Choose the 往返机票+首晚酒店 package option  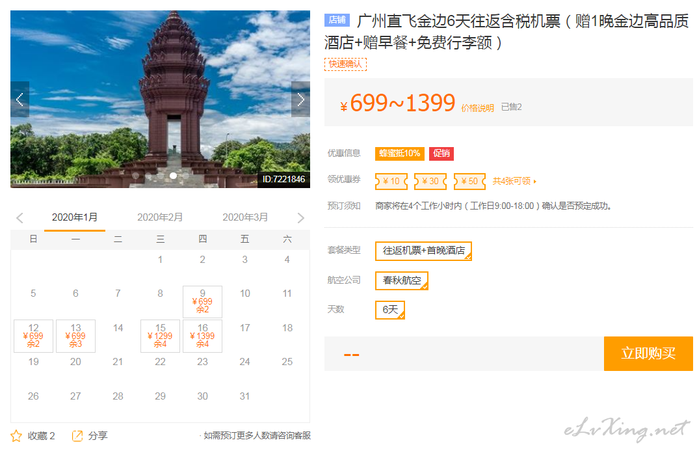(x=423, y=251)
